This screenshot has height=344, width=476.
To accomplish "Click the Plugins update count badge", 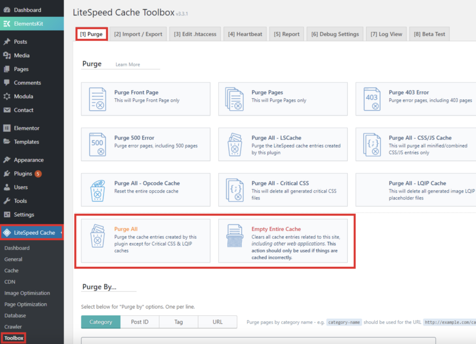I will click(38, 174).
